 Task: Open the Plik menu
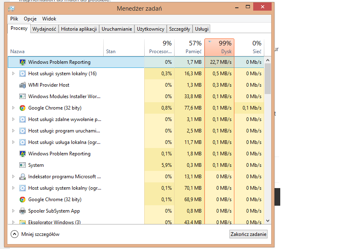pos(14,19)
